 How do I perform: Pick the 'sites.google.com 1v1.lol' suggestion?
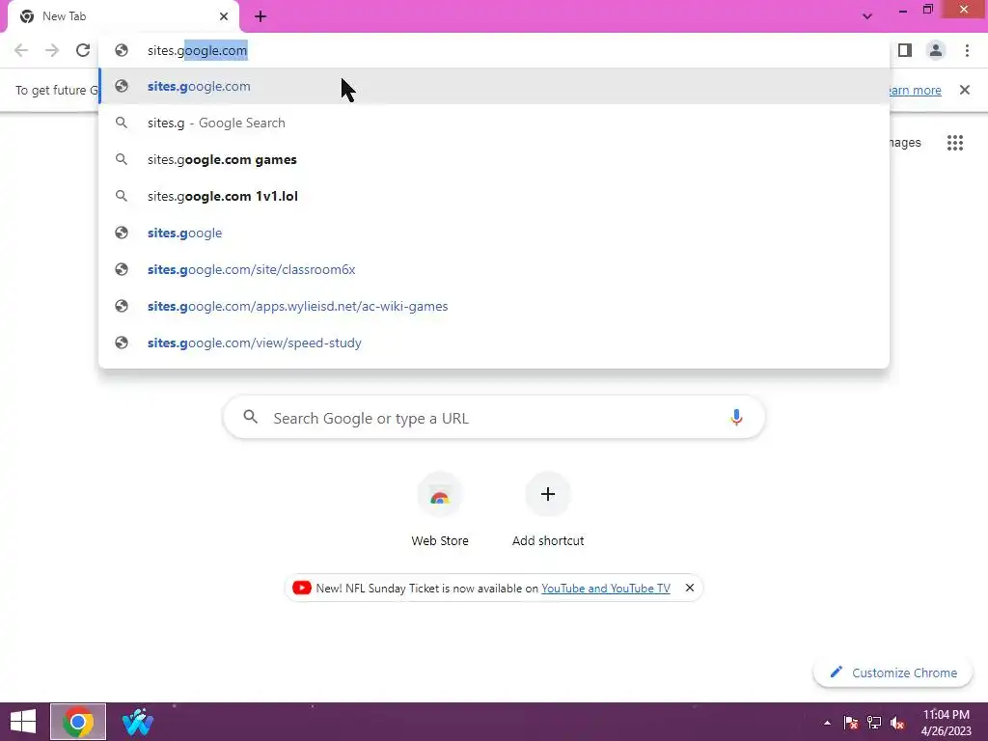click(x=494, y=196)
